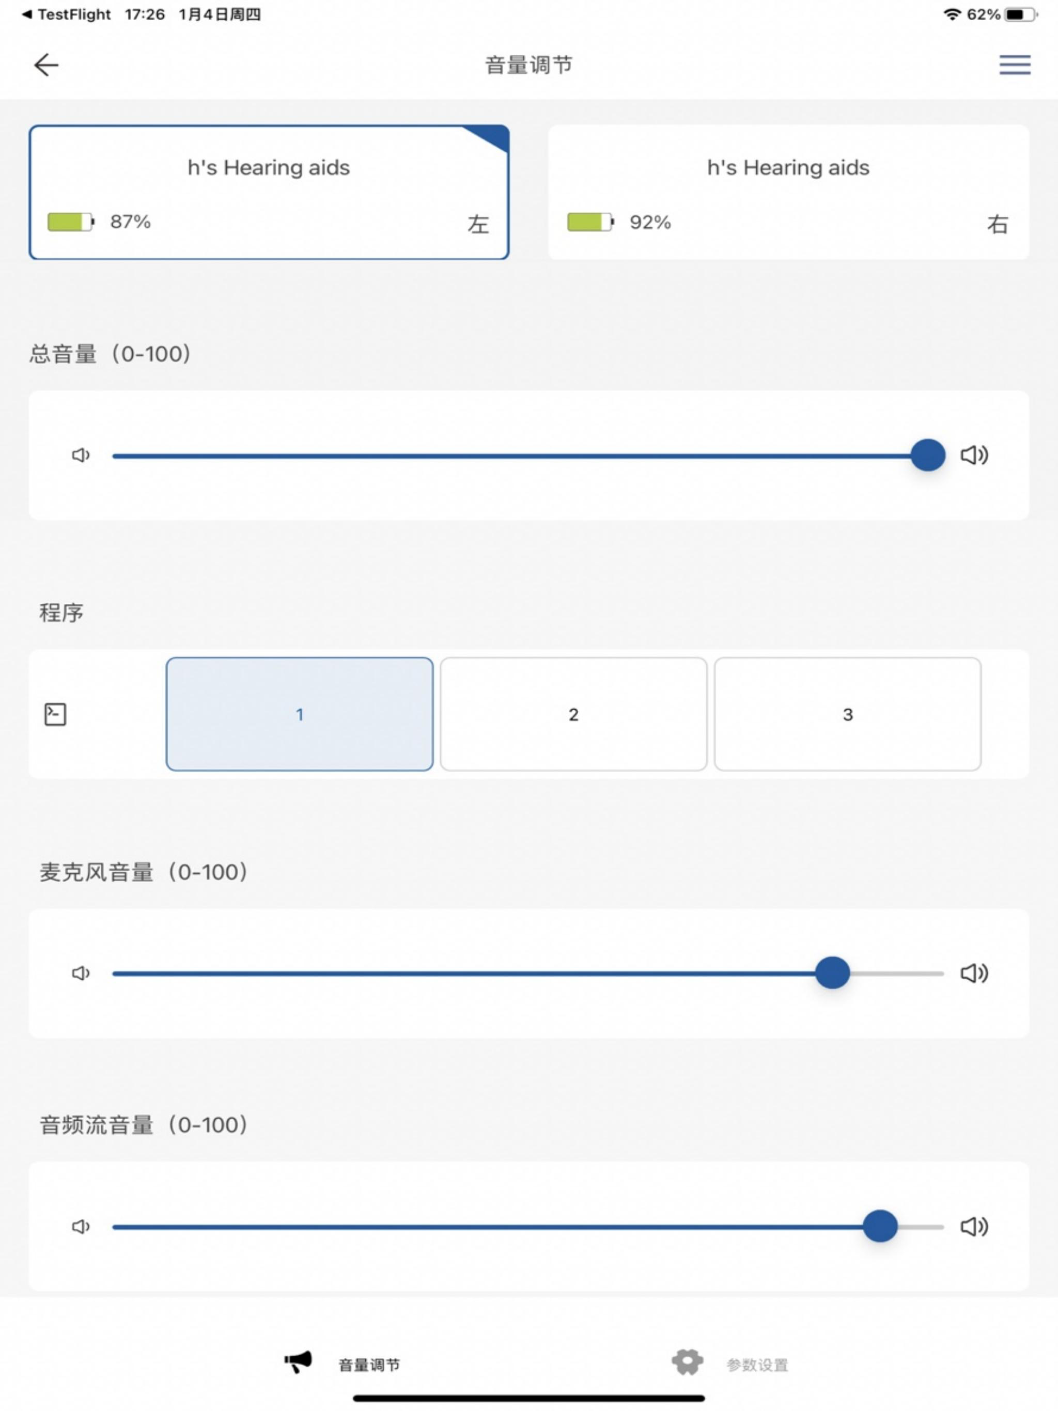Tap low-volume speaker icon for 音频流音量

click(x=81, y=1227)
